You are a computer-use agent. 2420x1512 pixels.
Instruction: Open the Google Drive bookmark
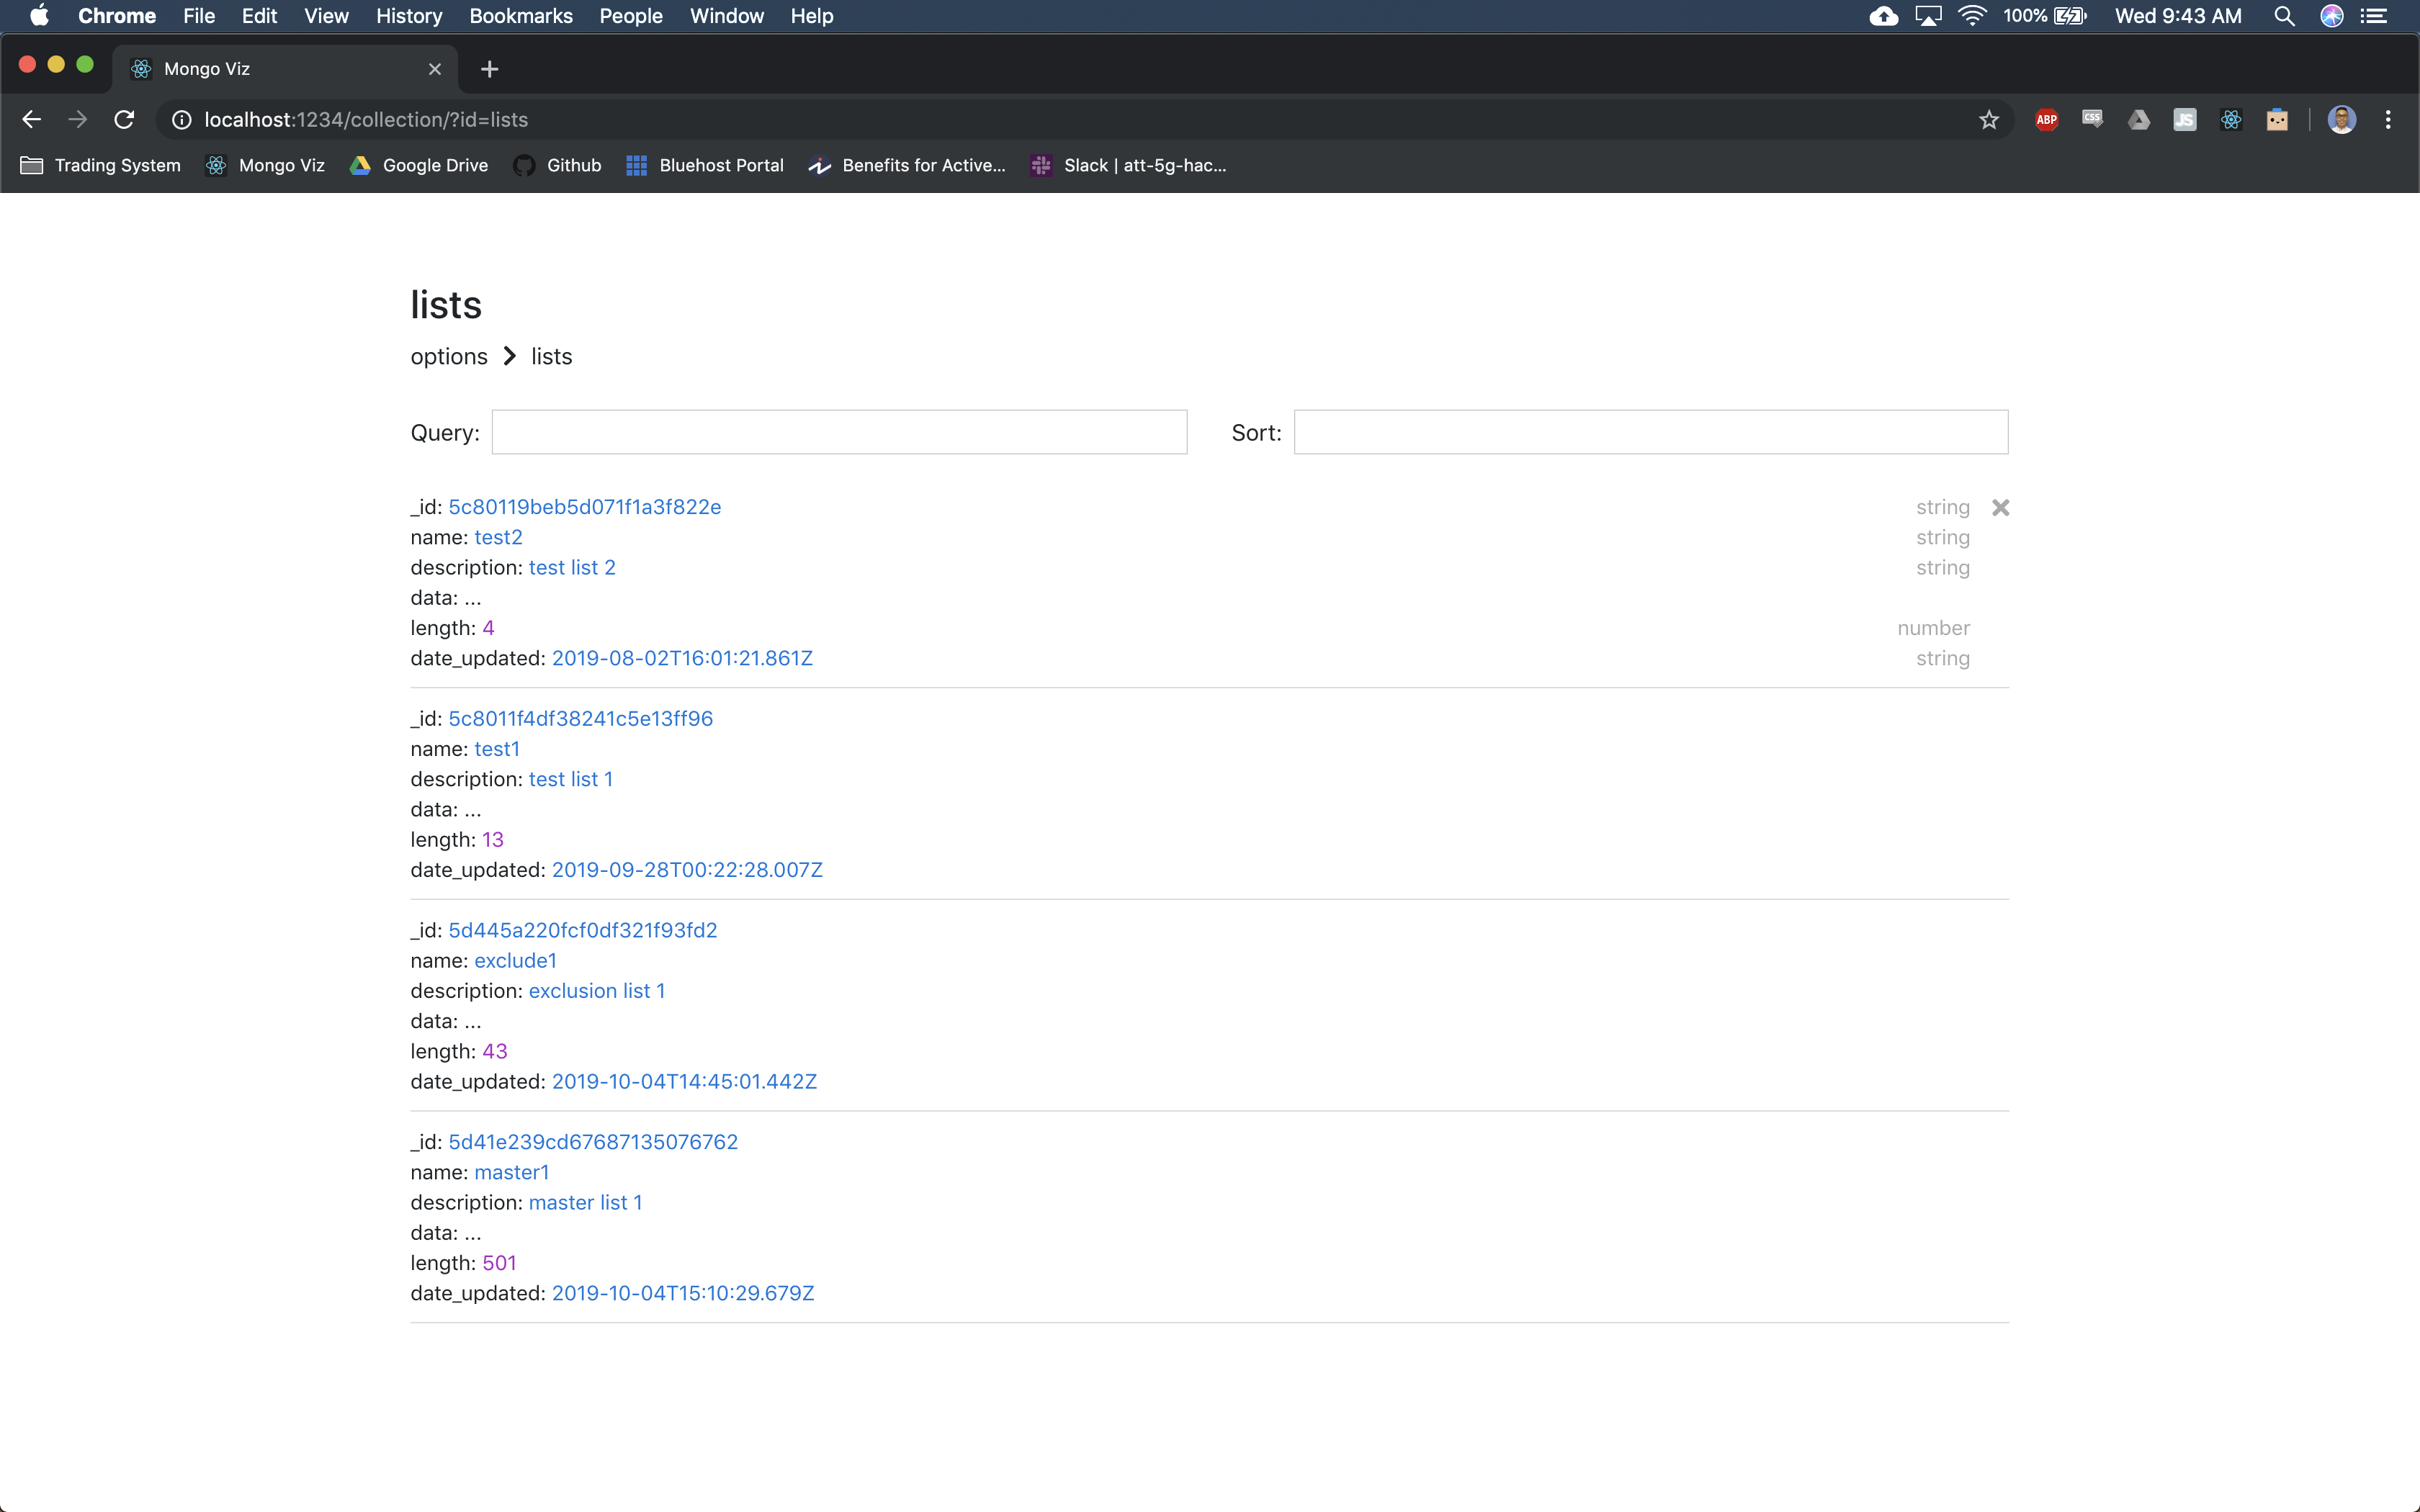419,166
